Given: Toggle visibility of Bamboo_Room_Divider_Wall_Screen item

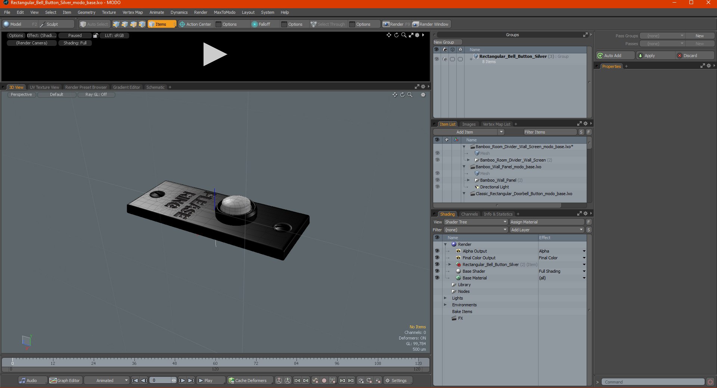Looking at the screenshot, I should click(x=437, y=160).
